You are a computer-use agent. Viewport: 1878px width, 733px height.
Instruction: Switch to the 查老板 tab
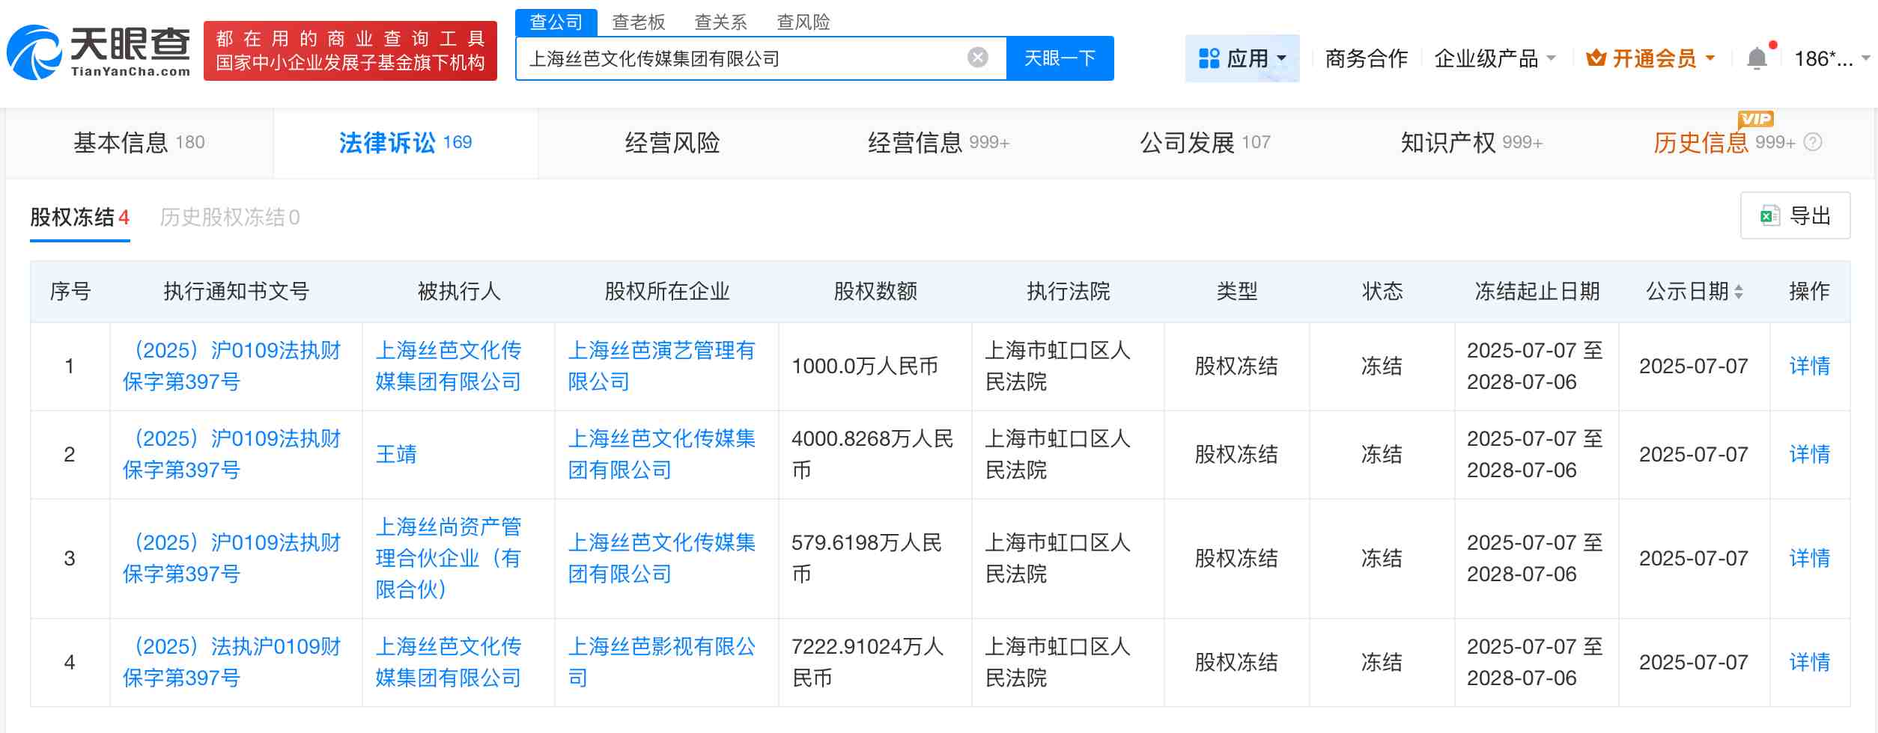(638, 22)
